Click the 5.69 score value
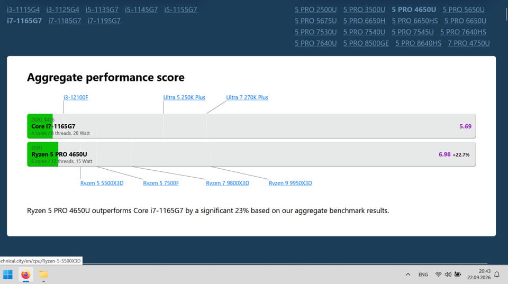This screenshot has height=284, width=508. [465, 126]
